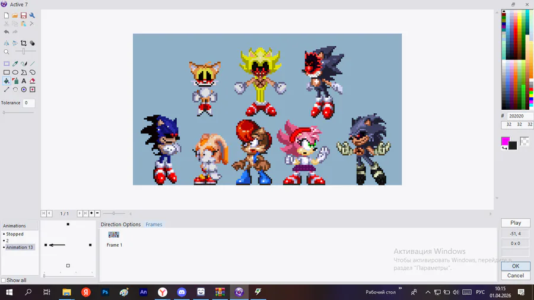Go to the previous frame

(x=49, y=213)
